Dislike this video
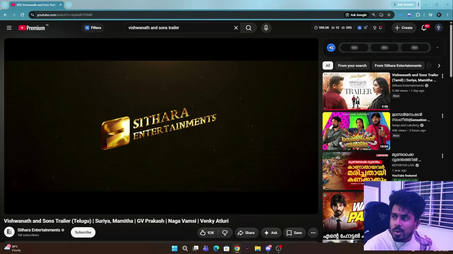 225,233
